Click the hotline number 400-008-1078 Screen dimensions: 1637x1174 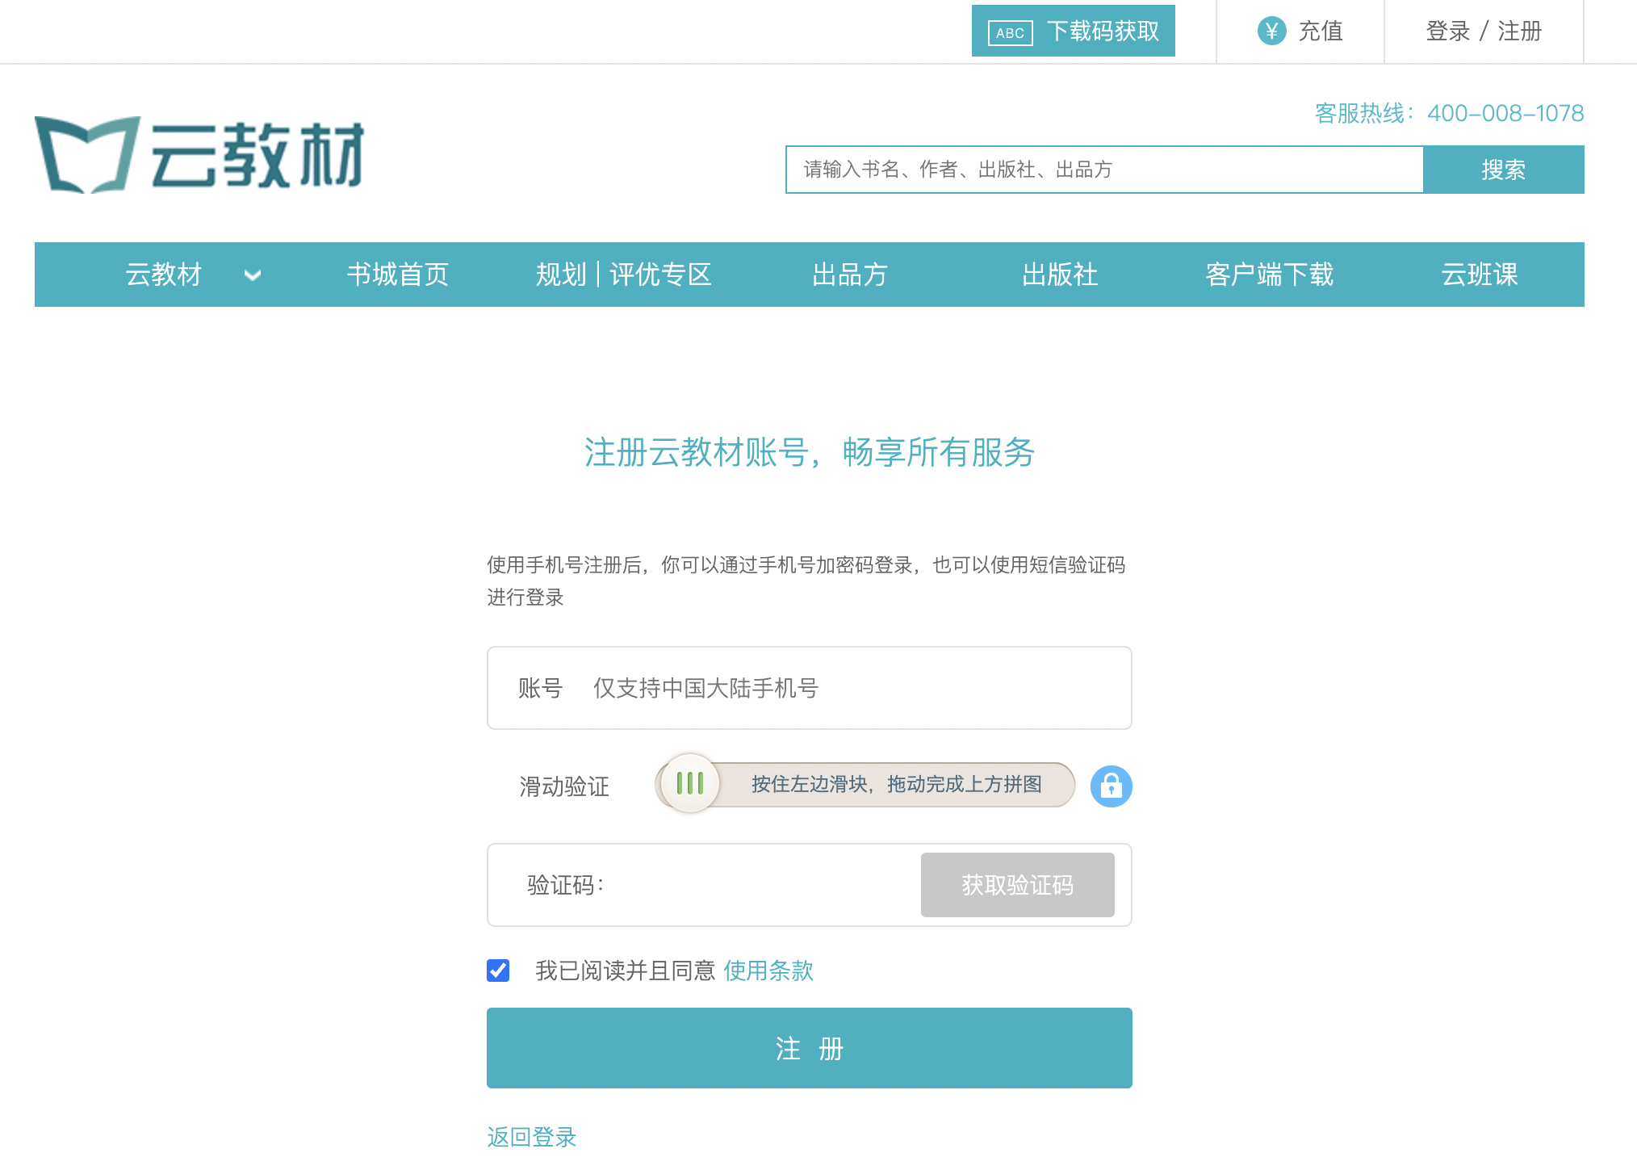(1505, 113)
